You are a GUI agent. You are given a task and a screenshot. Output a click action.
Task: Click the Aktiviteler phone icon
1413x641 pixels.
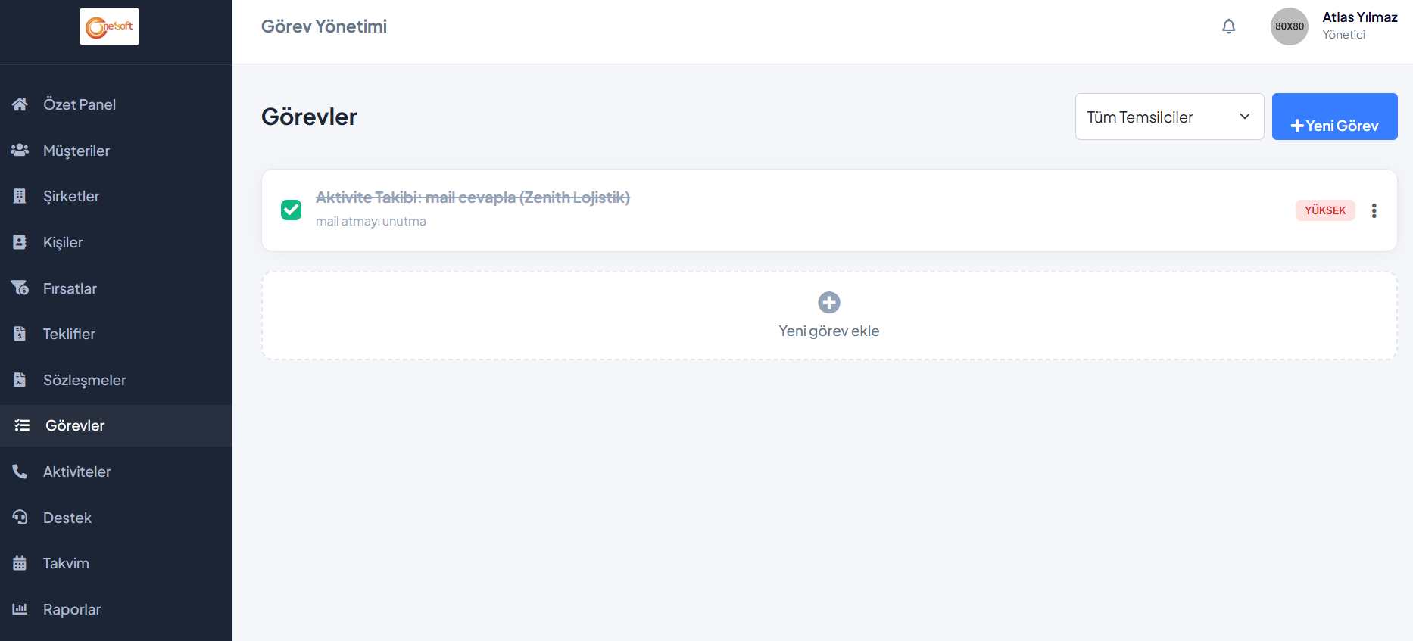(20, 471)
